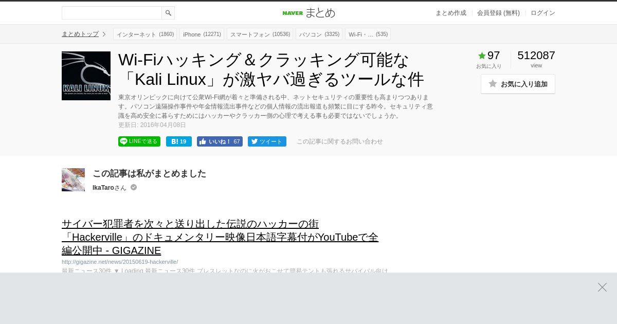This screenshot has width=617, height=324.
Task: Click the Hatena bookmark B! 19 button
Action: pos(179,141)
